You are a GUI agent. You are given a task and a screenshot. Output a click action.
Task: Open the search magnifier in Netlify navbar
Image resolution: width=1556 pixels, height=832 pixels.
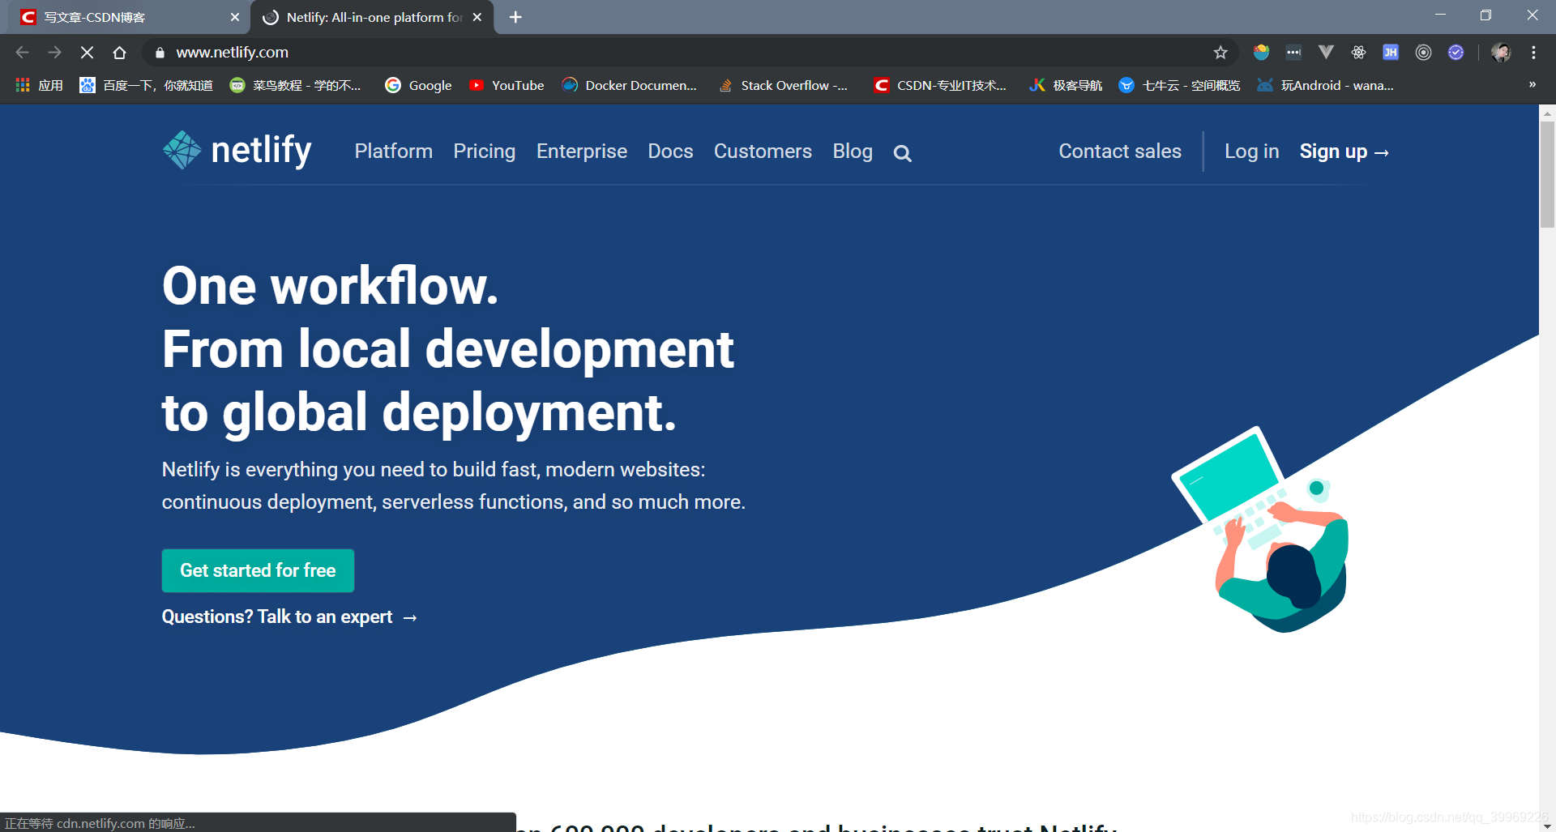click(x=902, y=152)
